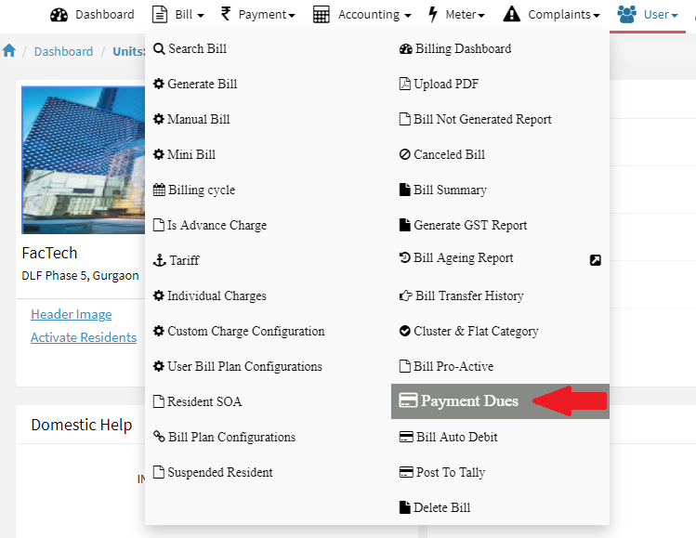Click the check circle icon beside Cluster & Flat Category
This screenshot has width=696, height=538.
click(404, 331)
